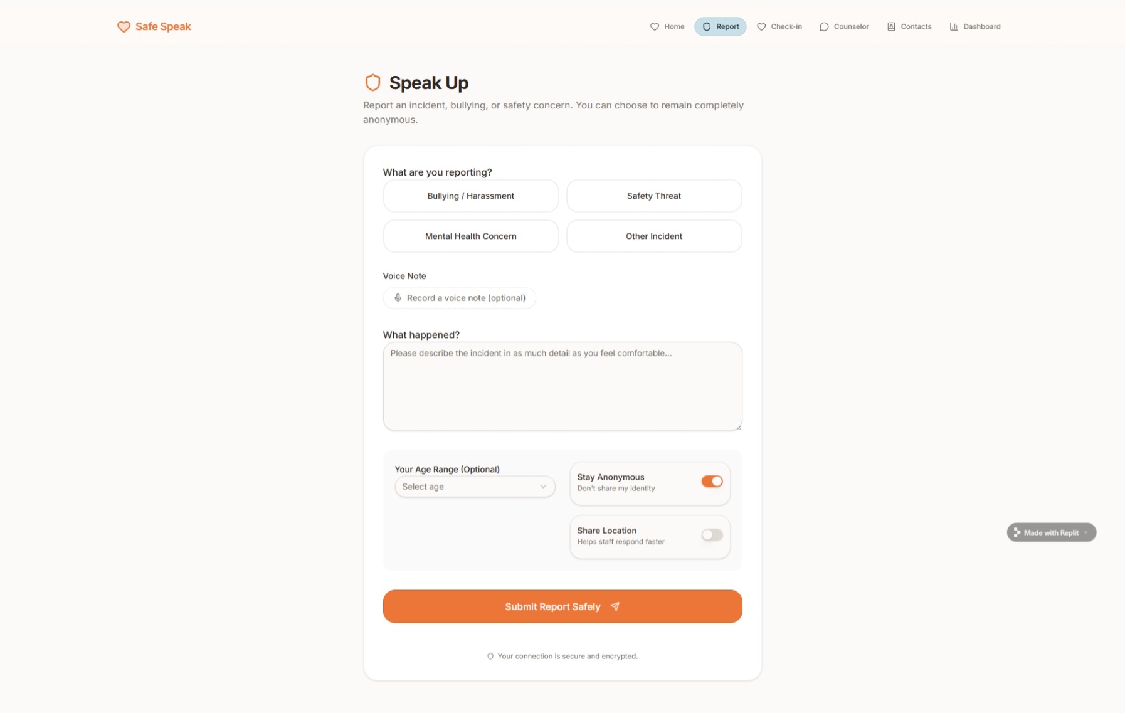This screenshot has height=713, width=1125.
Task: Go to the Dashboard navigation tab
Action: coord(974,26)
